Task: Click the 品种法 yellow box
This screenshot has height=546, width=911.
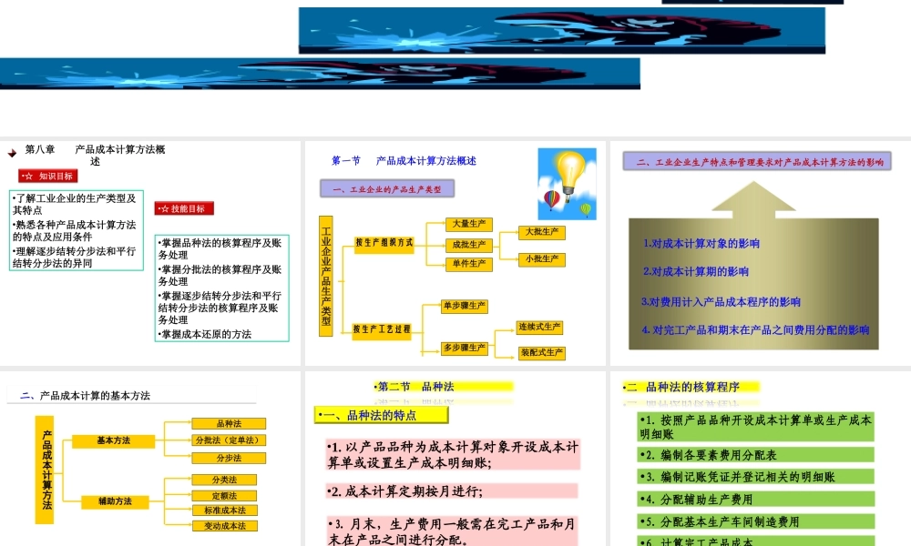Action: click(227, 422)
